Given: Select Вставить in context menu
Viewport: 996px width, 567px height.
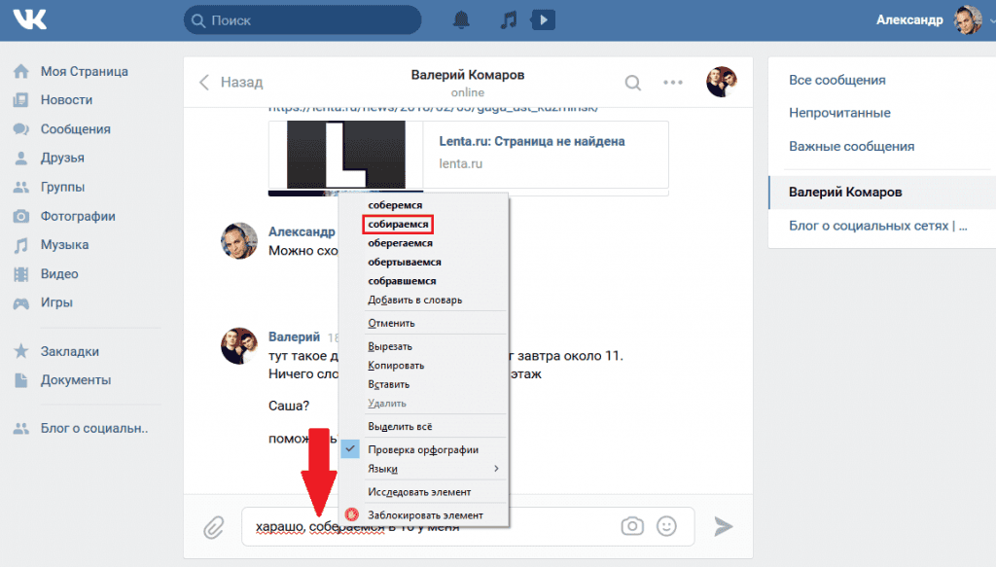Looking at the screenshot, I should point(389,385).
